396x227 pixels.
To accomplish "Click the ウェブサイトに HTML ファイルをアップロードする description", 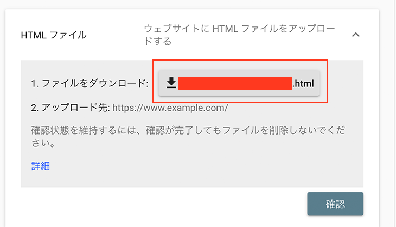I will tap(239, 35).
